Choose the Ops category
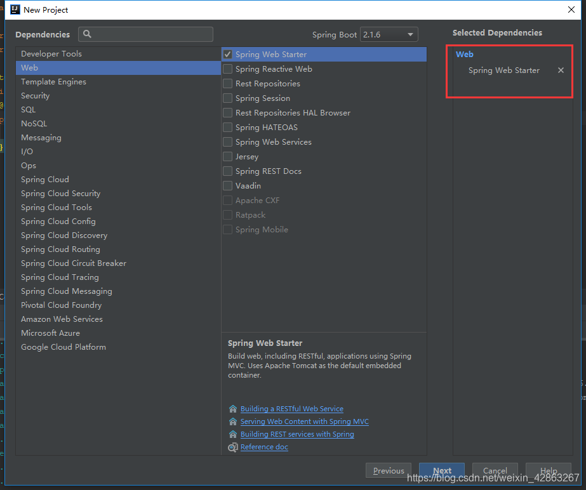The image size is (586, 490). pos(118,165)
